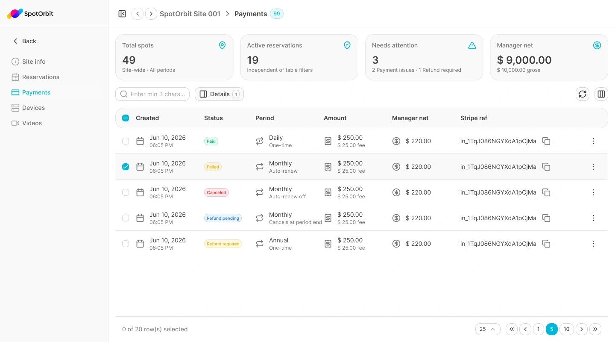
Task: Navigate back with header left chevron
Action: click(138, 14)
